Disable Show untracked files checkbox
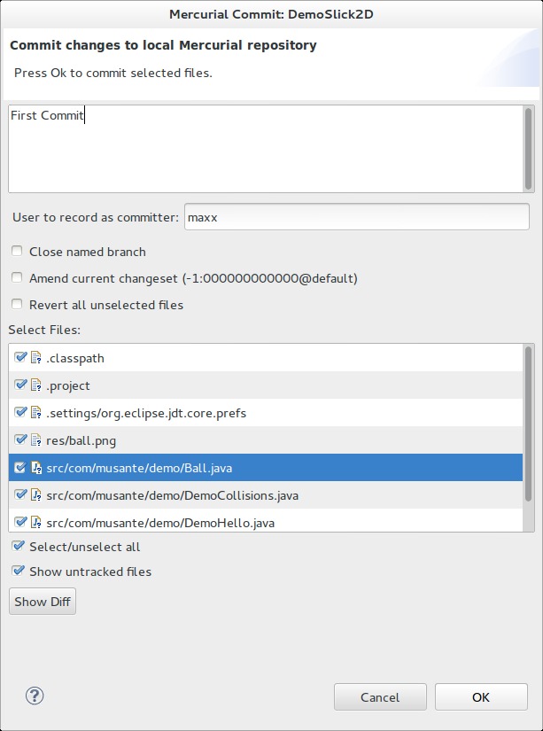Screen dimensions: 543x731 (17, 572)
